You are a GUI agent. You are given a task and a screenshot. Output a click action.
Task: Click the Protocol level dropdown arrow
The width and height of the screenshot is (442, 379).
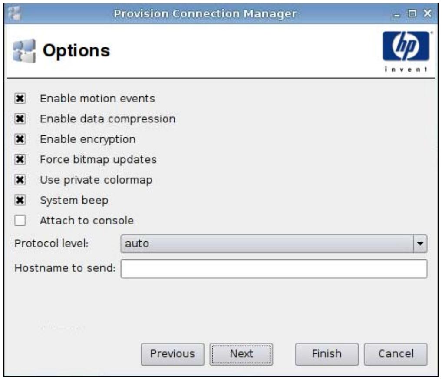420,244
